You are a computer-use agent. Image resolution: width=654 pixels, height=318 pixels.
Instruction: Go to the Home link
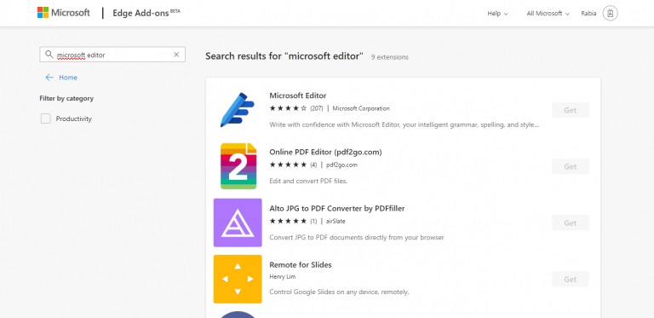tap(68, 78)
